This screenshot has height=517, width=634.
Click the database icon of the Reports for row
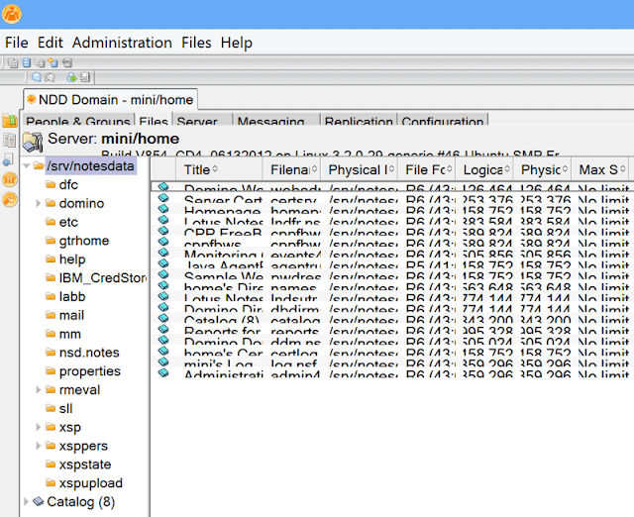(x=162, y=329)
